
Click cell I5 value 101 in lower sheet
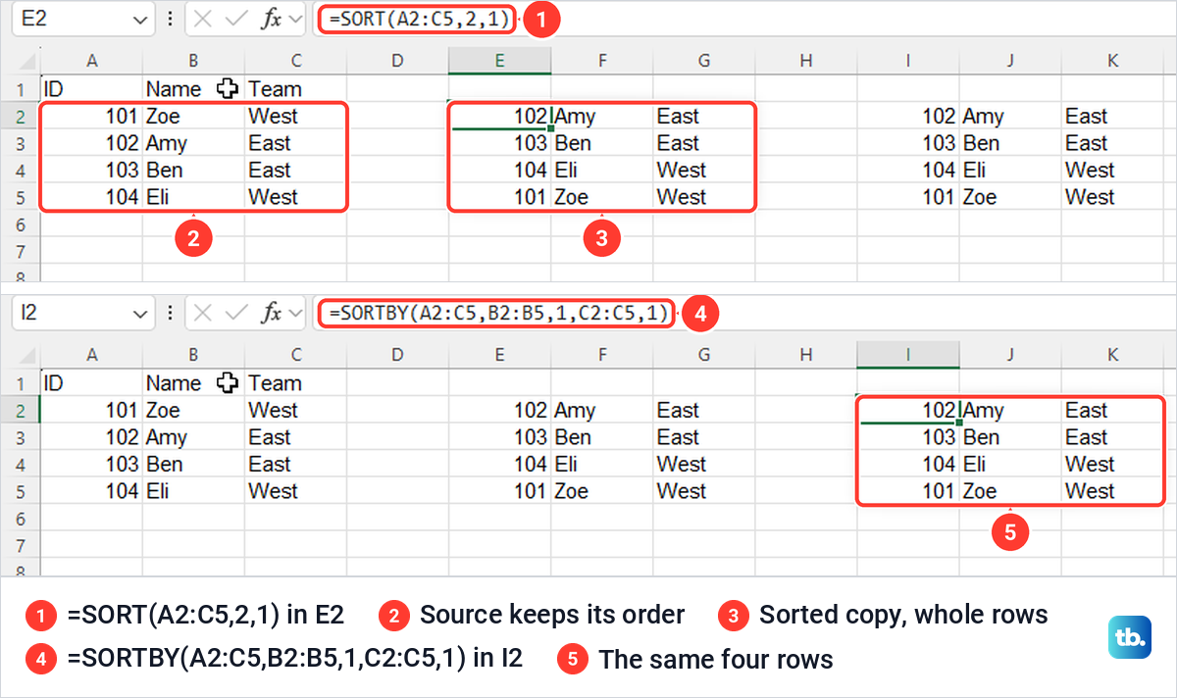point(907,491)
